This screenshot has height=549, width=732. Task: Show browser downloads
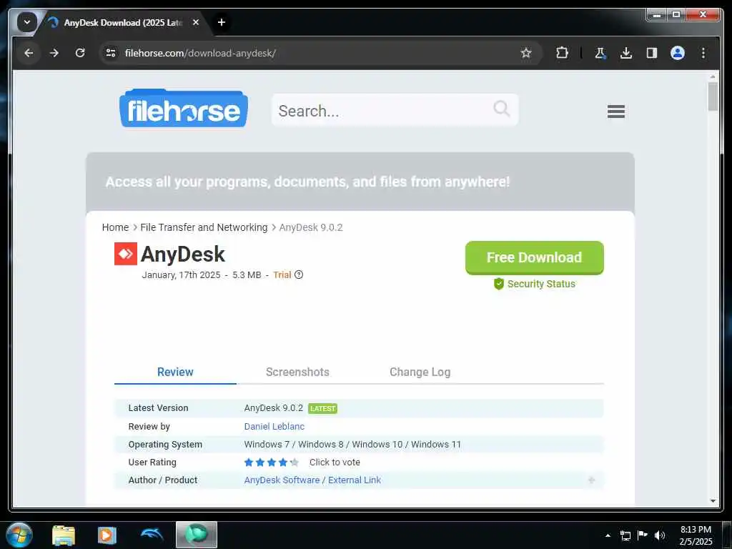click(x=626, y=53)
